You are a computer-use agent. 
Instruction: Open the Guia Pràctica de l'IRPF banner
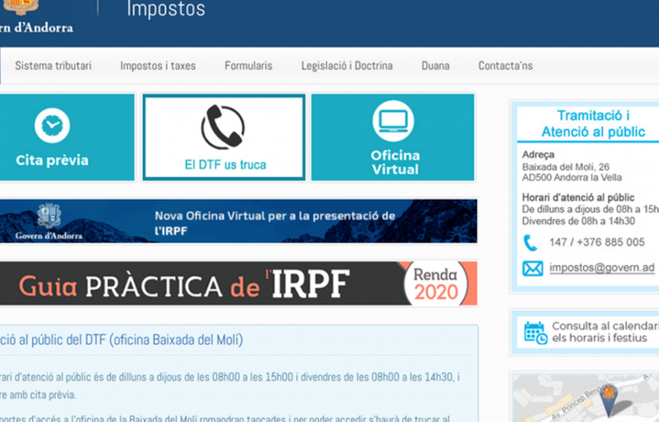[198, 284]
